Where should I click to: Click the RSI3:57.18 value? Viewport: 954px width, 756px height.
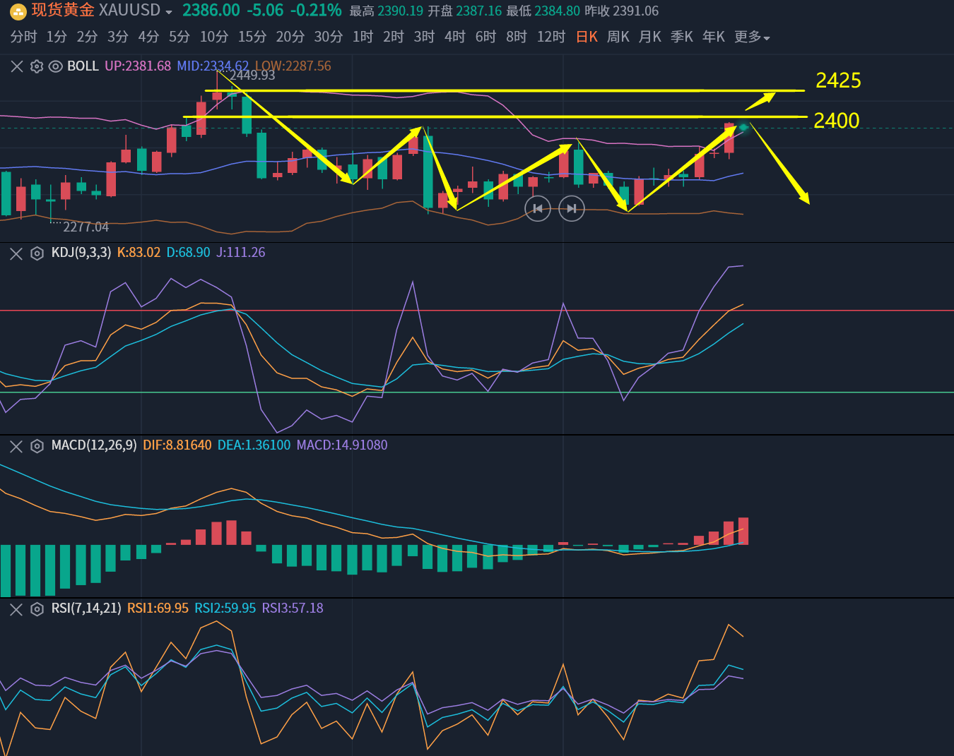(293, 608)
